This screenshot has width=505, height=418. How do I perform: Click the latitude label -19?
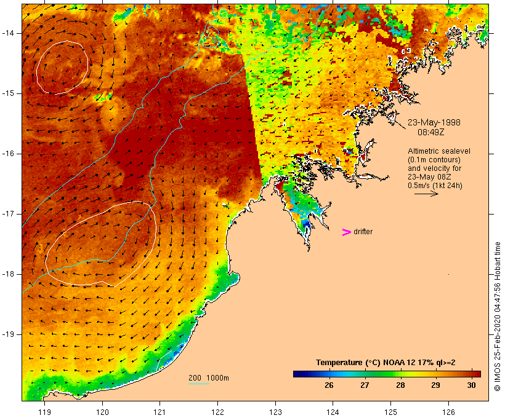8,334
